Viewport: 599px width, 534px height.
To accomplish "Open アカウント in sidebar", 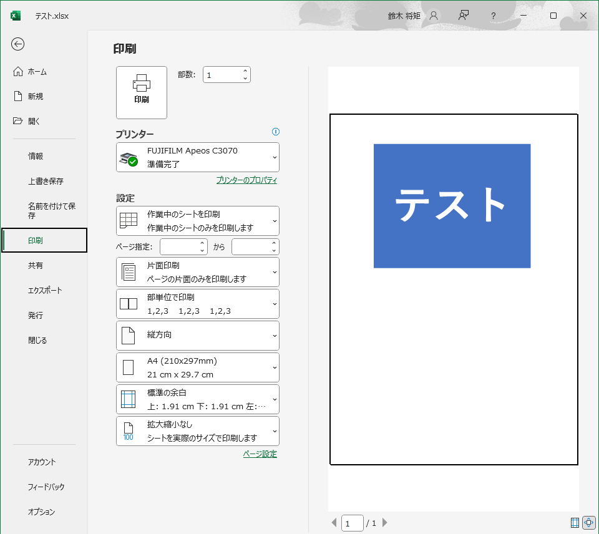I will [x=44, y=462].
